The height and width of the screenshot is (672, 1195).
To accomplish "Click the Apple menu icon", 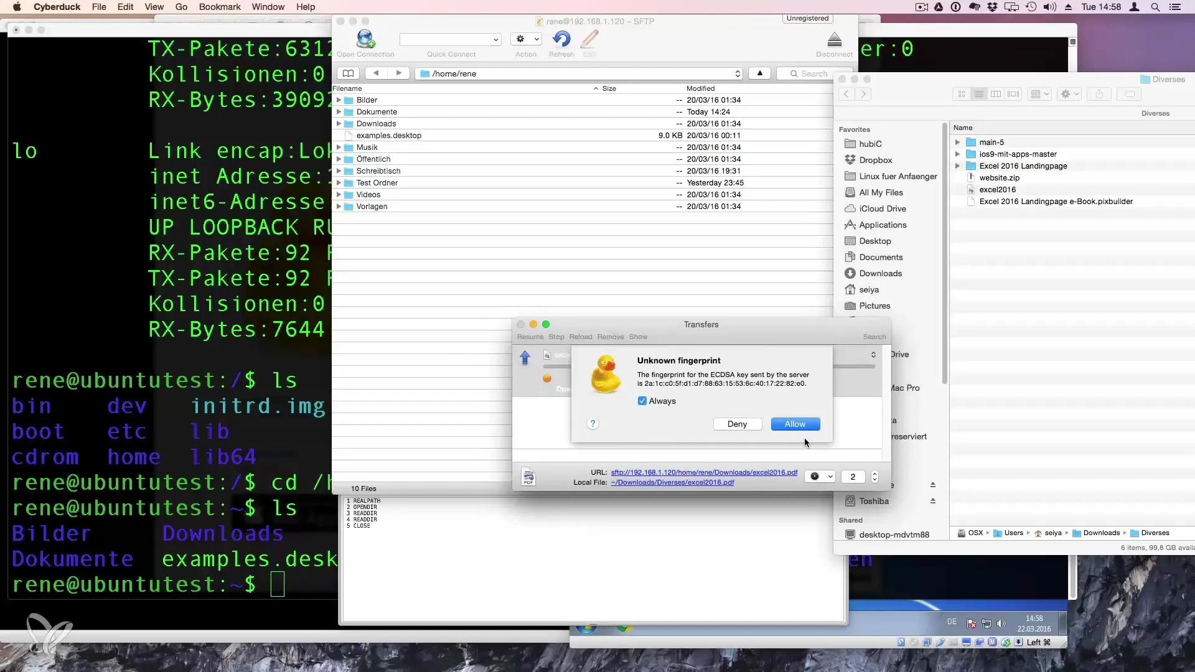I will [x=17, y=7].
